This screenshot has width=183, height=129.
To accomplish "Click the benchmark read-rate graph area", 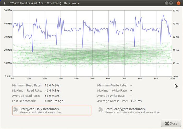I will coord(92,44).
